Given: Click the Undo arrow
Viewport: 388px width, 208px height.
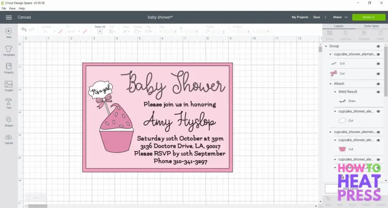Looking at the screenshot, I should tap(24, 30).
